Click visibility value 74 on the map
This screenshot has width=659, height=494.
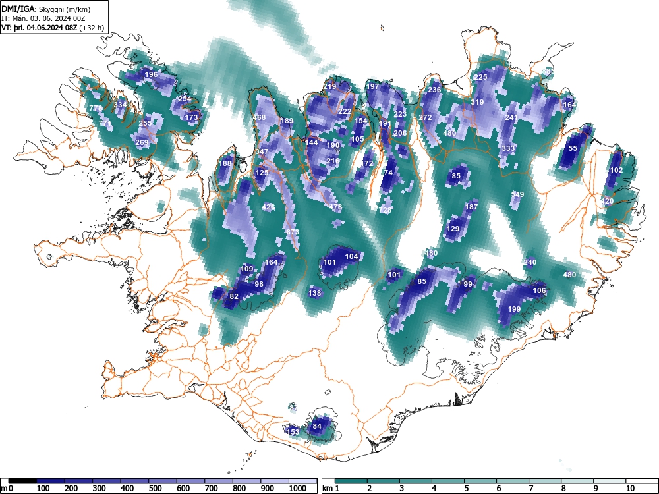click(x=388, y=173)
